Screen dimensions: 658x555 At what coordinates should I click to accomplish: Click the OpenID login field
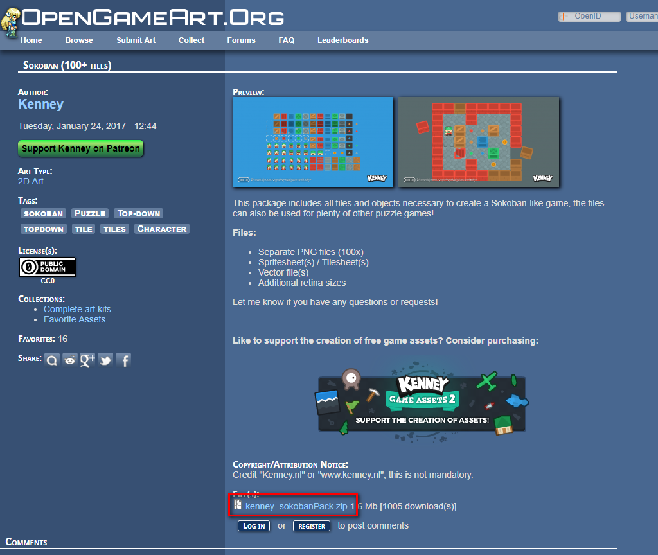click(589, 16)
